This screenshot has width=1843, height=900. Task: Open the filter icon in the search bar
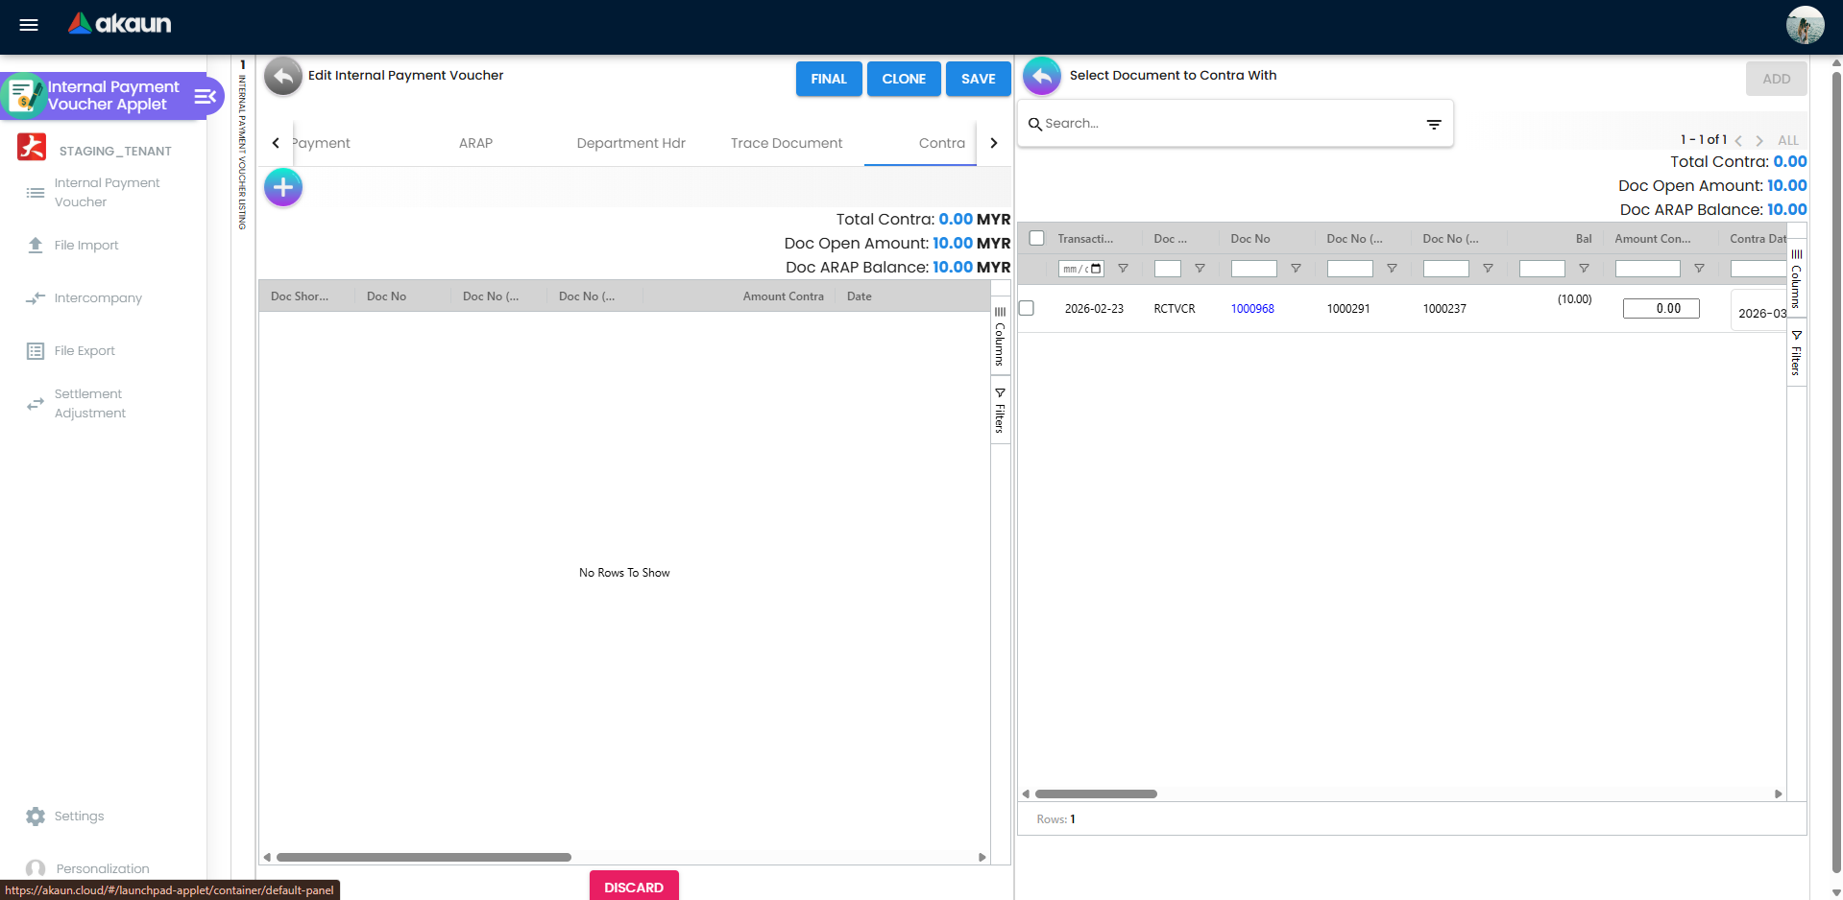pos(1433,124)
